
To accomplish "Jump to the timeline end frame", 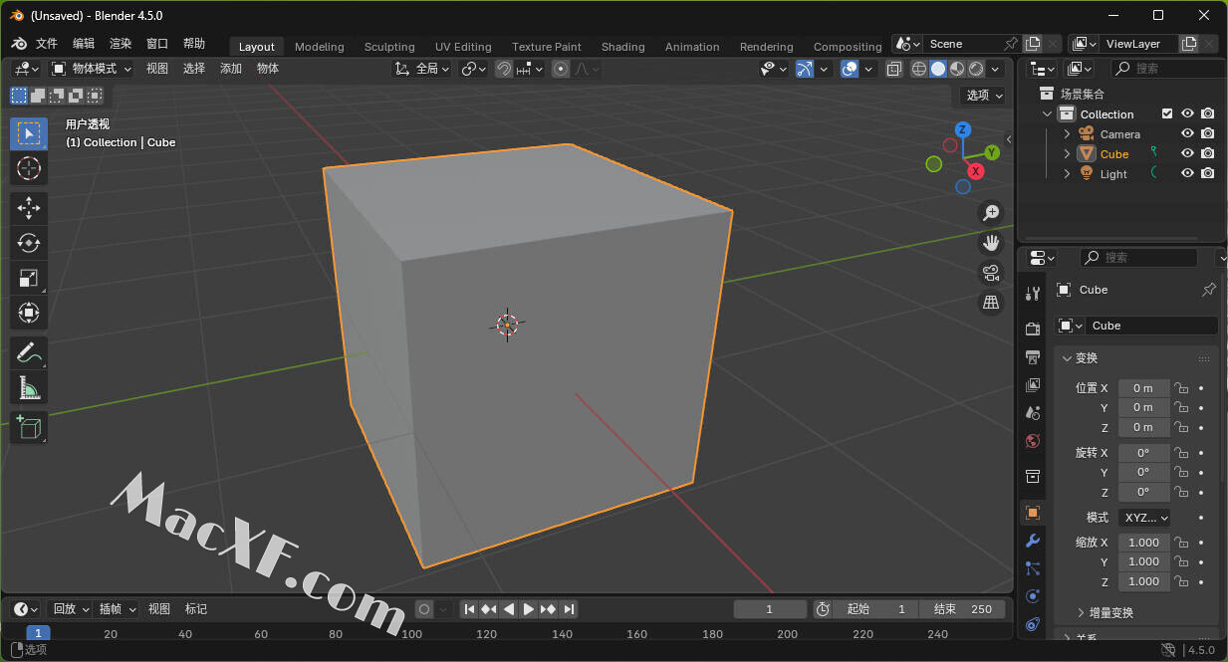I will [569, 609].
